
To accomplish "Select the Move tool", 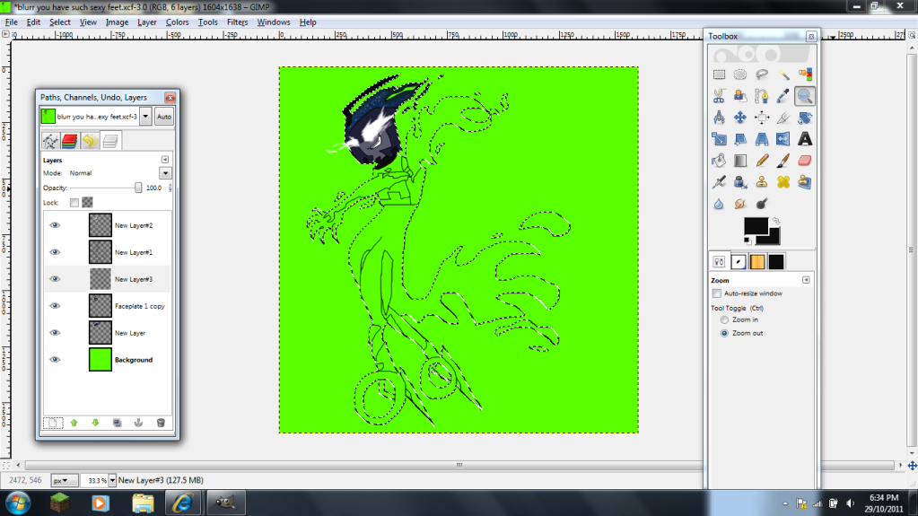I will click(x=740, y=118).
